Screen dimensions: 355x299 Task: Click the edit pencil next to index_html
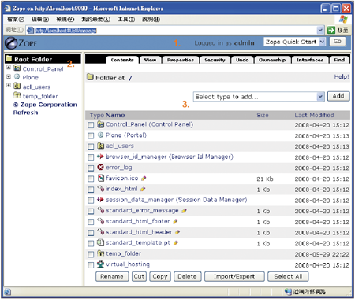[x=143, y=189]
